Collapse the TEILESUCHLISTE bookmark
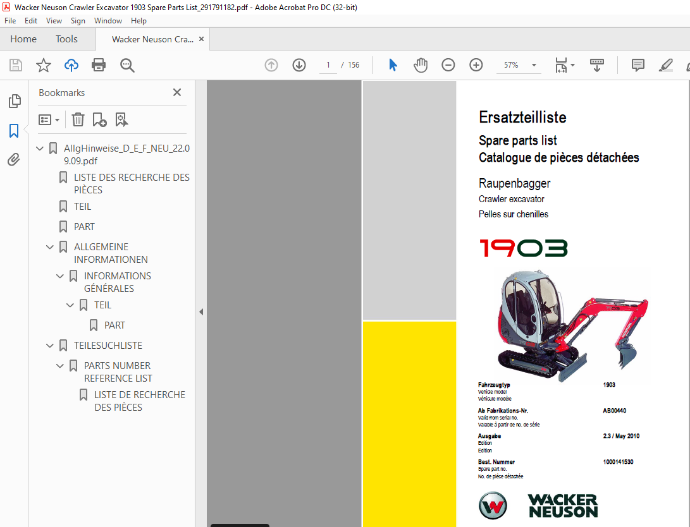Image resolution: width=690 pixels, height=527 pixels. (x=50, y=346)
